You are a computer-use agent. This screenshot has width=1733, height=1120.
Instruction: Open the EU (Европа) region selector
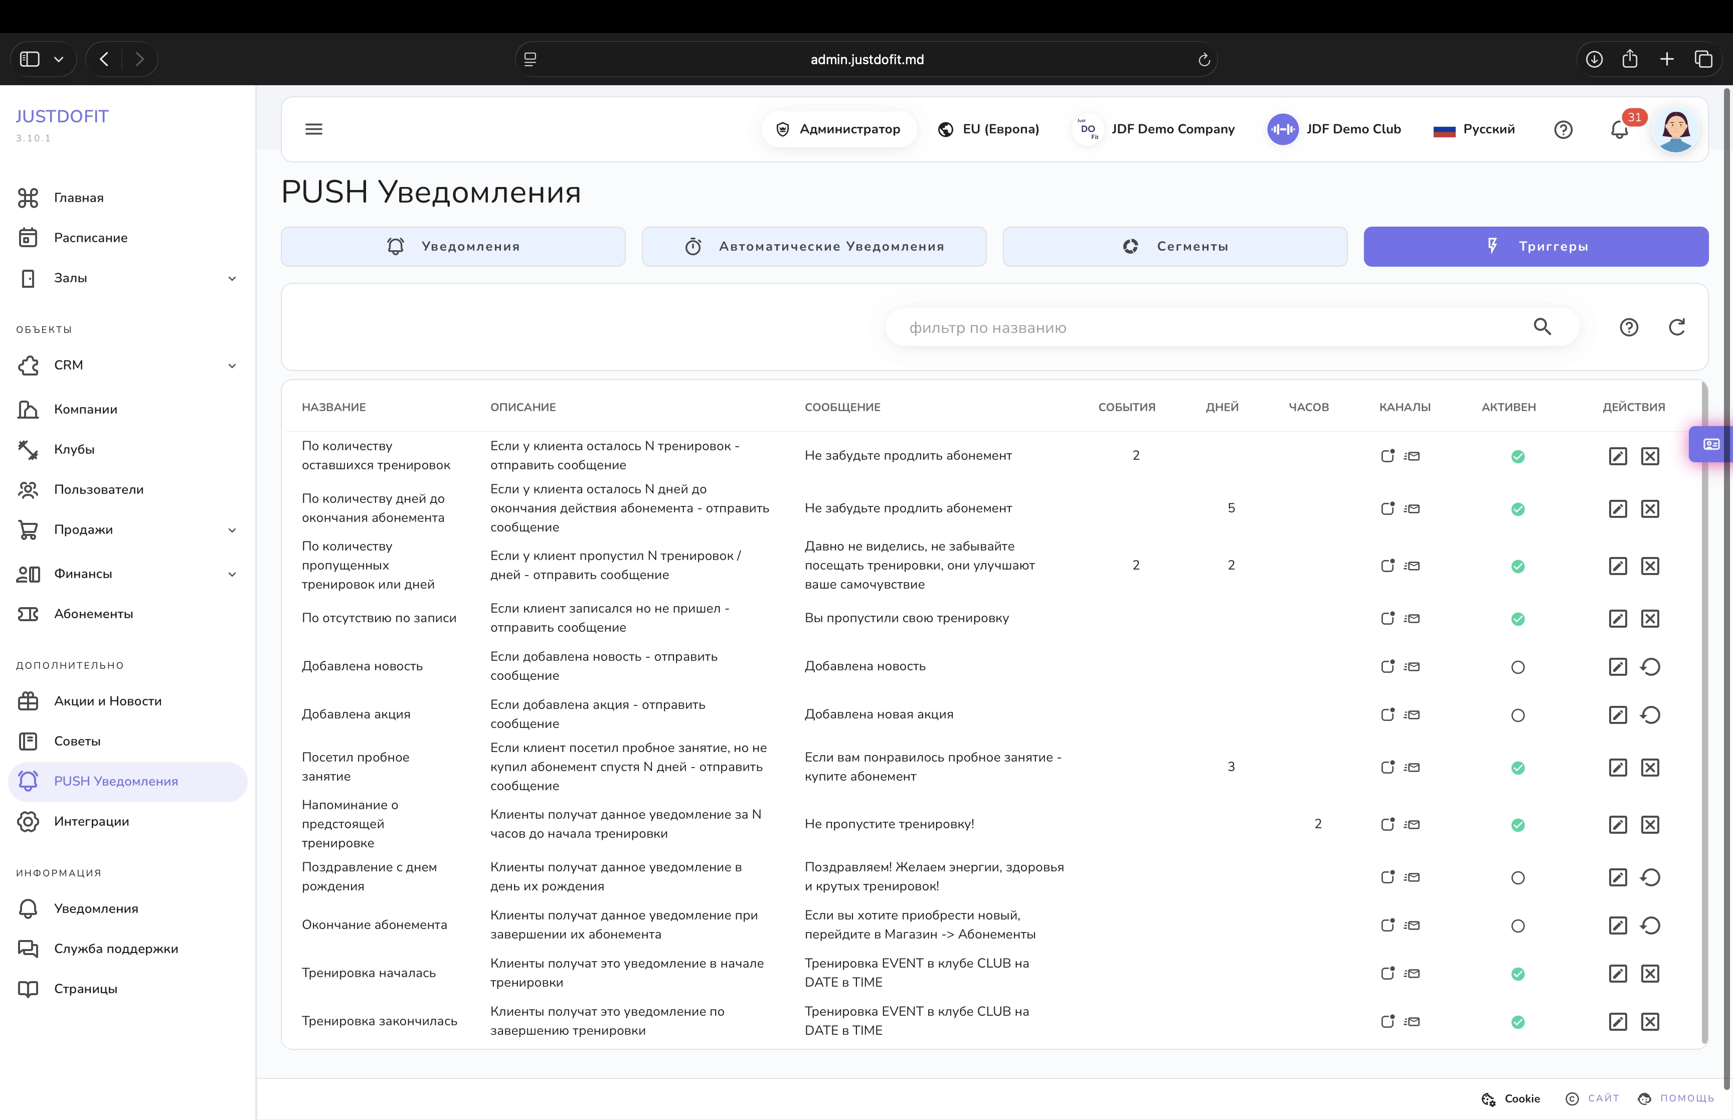click(988, 129)
